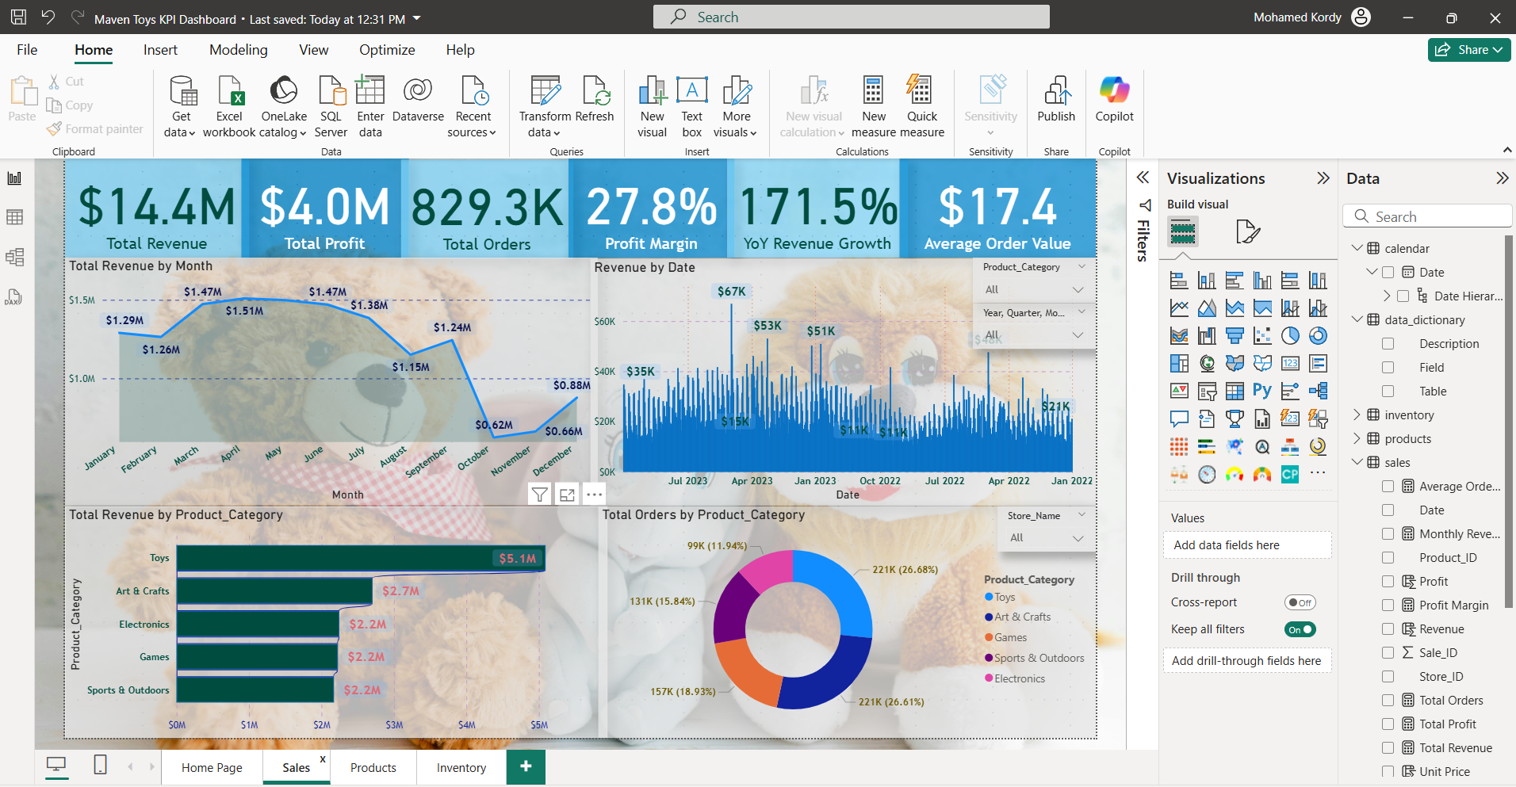The width and height of the screenshot is (1516, 787).
Task: Toggle Keep all filters switch
Action: pyautogui.click(x=1300, y=629)
